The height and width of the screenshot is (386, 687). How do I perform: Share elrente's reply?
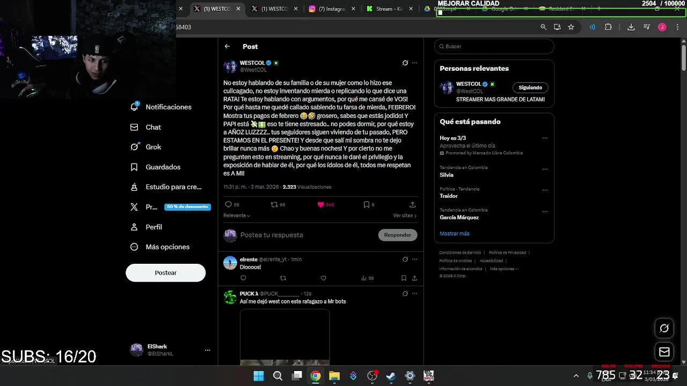(x=414, y=278)
